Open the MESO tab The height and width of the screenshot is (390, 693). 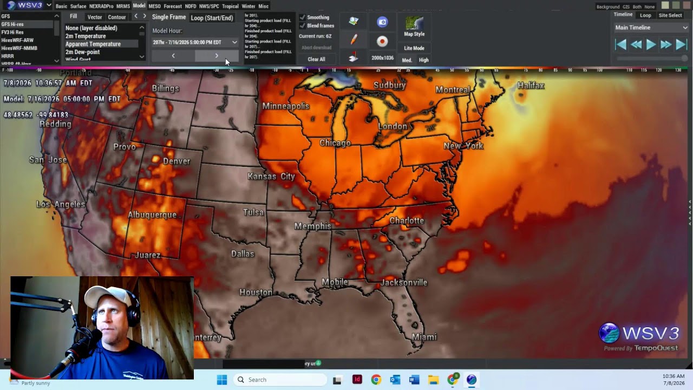click(154, 6)
